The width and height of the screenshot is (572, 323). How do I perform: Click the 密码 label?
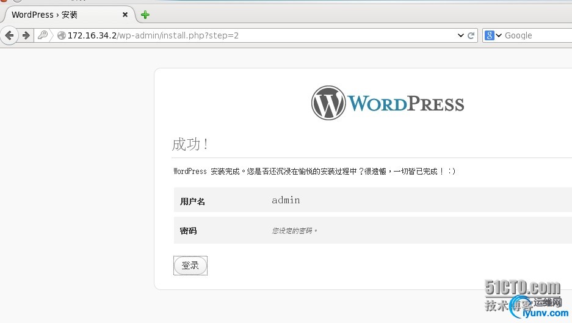[188, 231]
